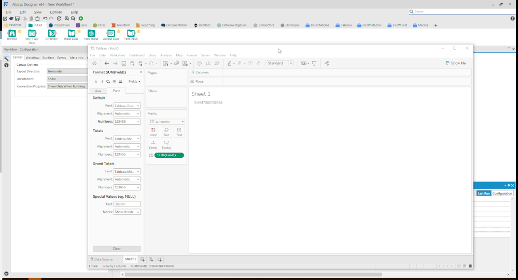Screen dimensions: 518x280
Task: Click the Alteryx Input Data tool icon
Action: [72, 33]
